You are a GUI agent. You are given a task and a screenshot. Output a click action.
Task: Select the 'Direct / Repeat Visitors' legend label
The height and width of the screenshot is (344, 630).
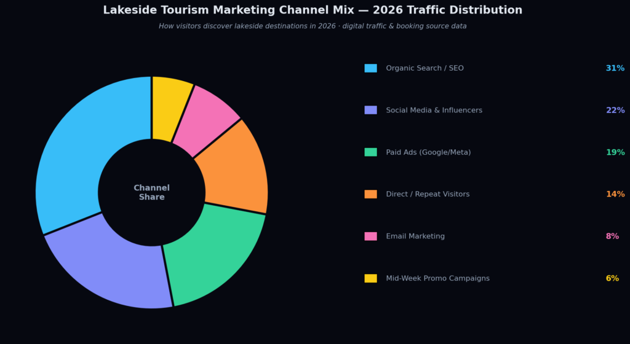point(428,194)
